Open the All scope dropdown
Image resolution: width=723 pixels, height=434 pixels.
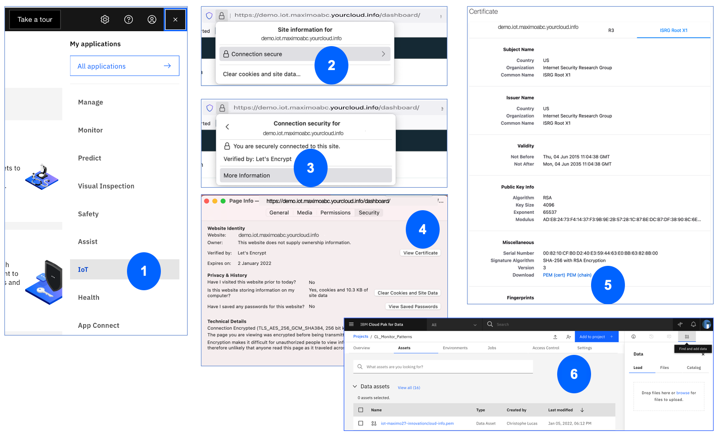point(454,325)
